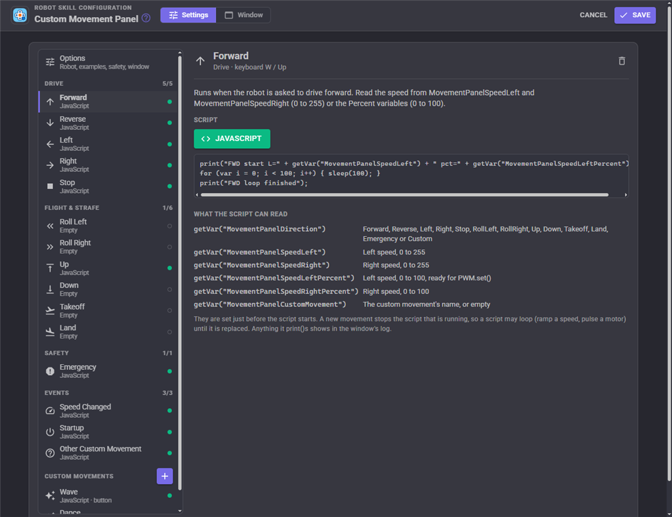Viewport: 672px width, 517px height.
Task: Select the Other Custom Movement row
Action: pyautogui.click(x=108, y=453)
